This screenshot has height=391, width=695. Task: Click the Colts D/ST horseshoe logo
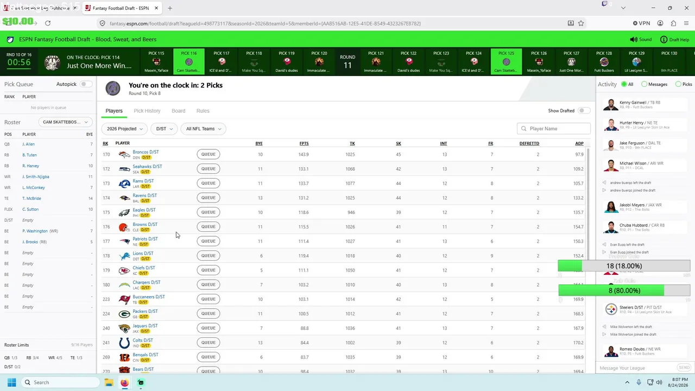click(124, 343)
